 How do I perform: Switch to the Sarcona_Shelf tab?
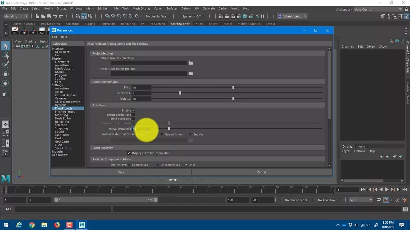point(180,24)
